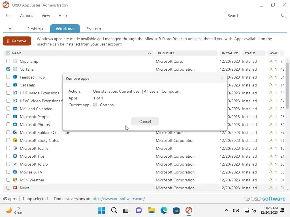Click the Movies & TV icon
290x217 pixels.
tap(15, 172)
